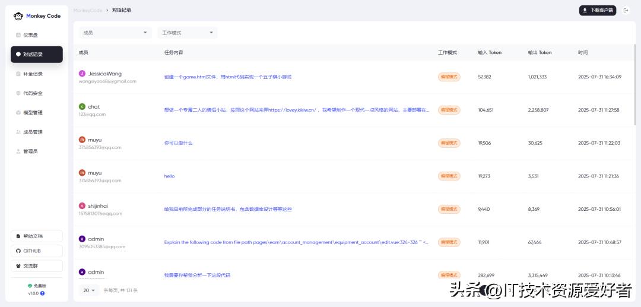
Task: Click the shield icon for 代码安全
Action: tap(18, 93)
